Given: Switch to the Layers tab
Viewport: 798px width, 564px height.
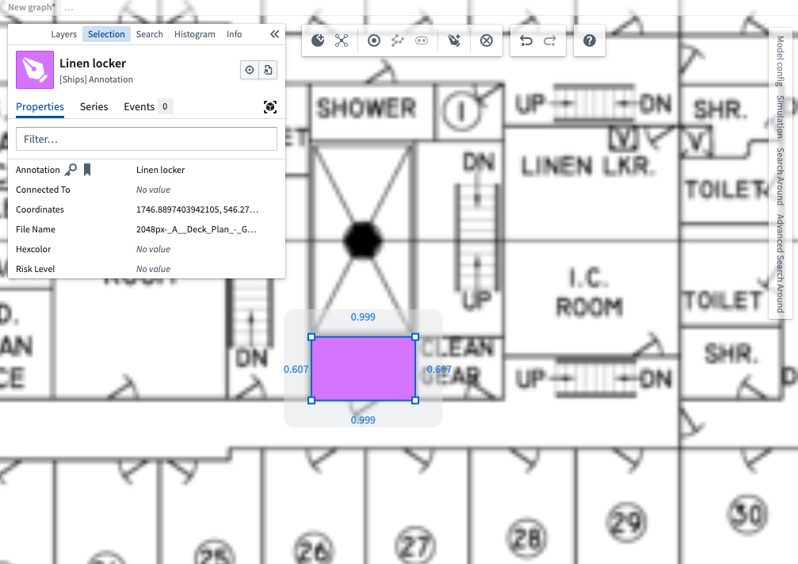Looking at the screenshot, I should pos(63,34).
